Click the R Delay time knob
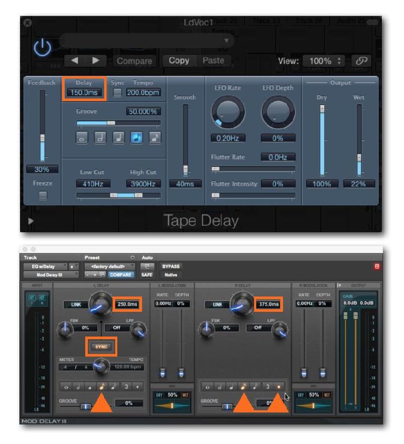 click(242, 304)
